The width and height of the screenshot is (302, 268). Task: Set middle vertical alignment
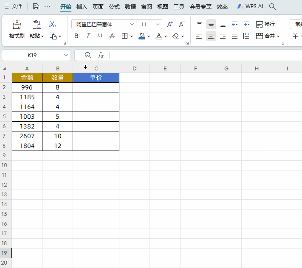[211, 24]
